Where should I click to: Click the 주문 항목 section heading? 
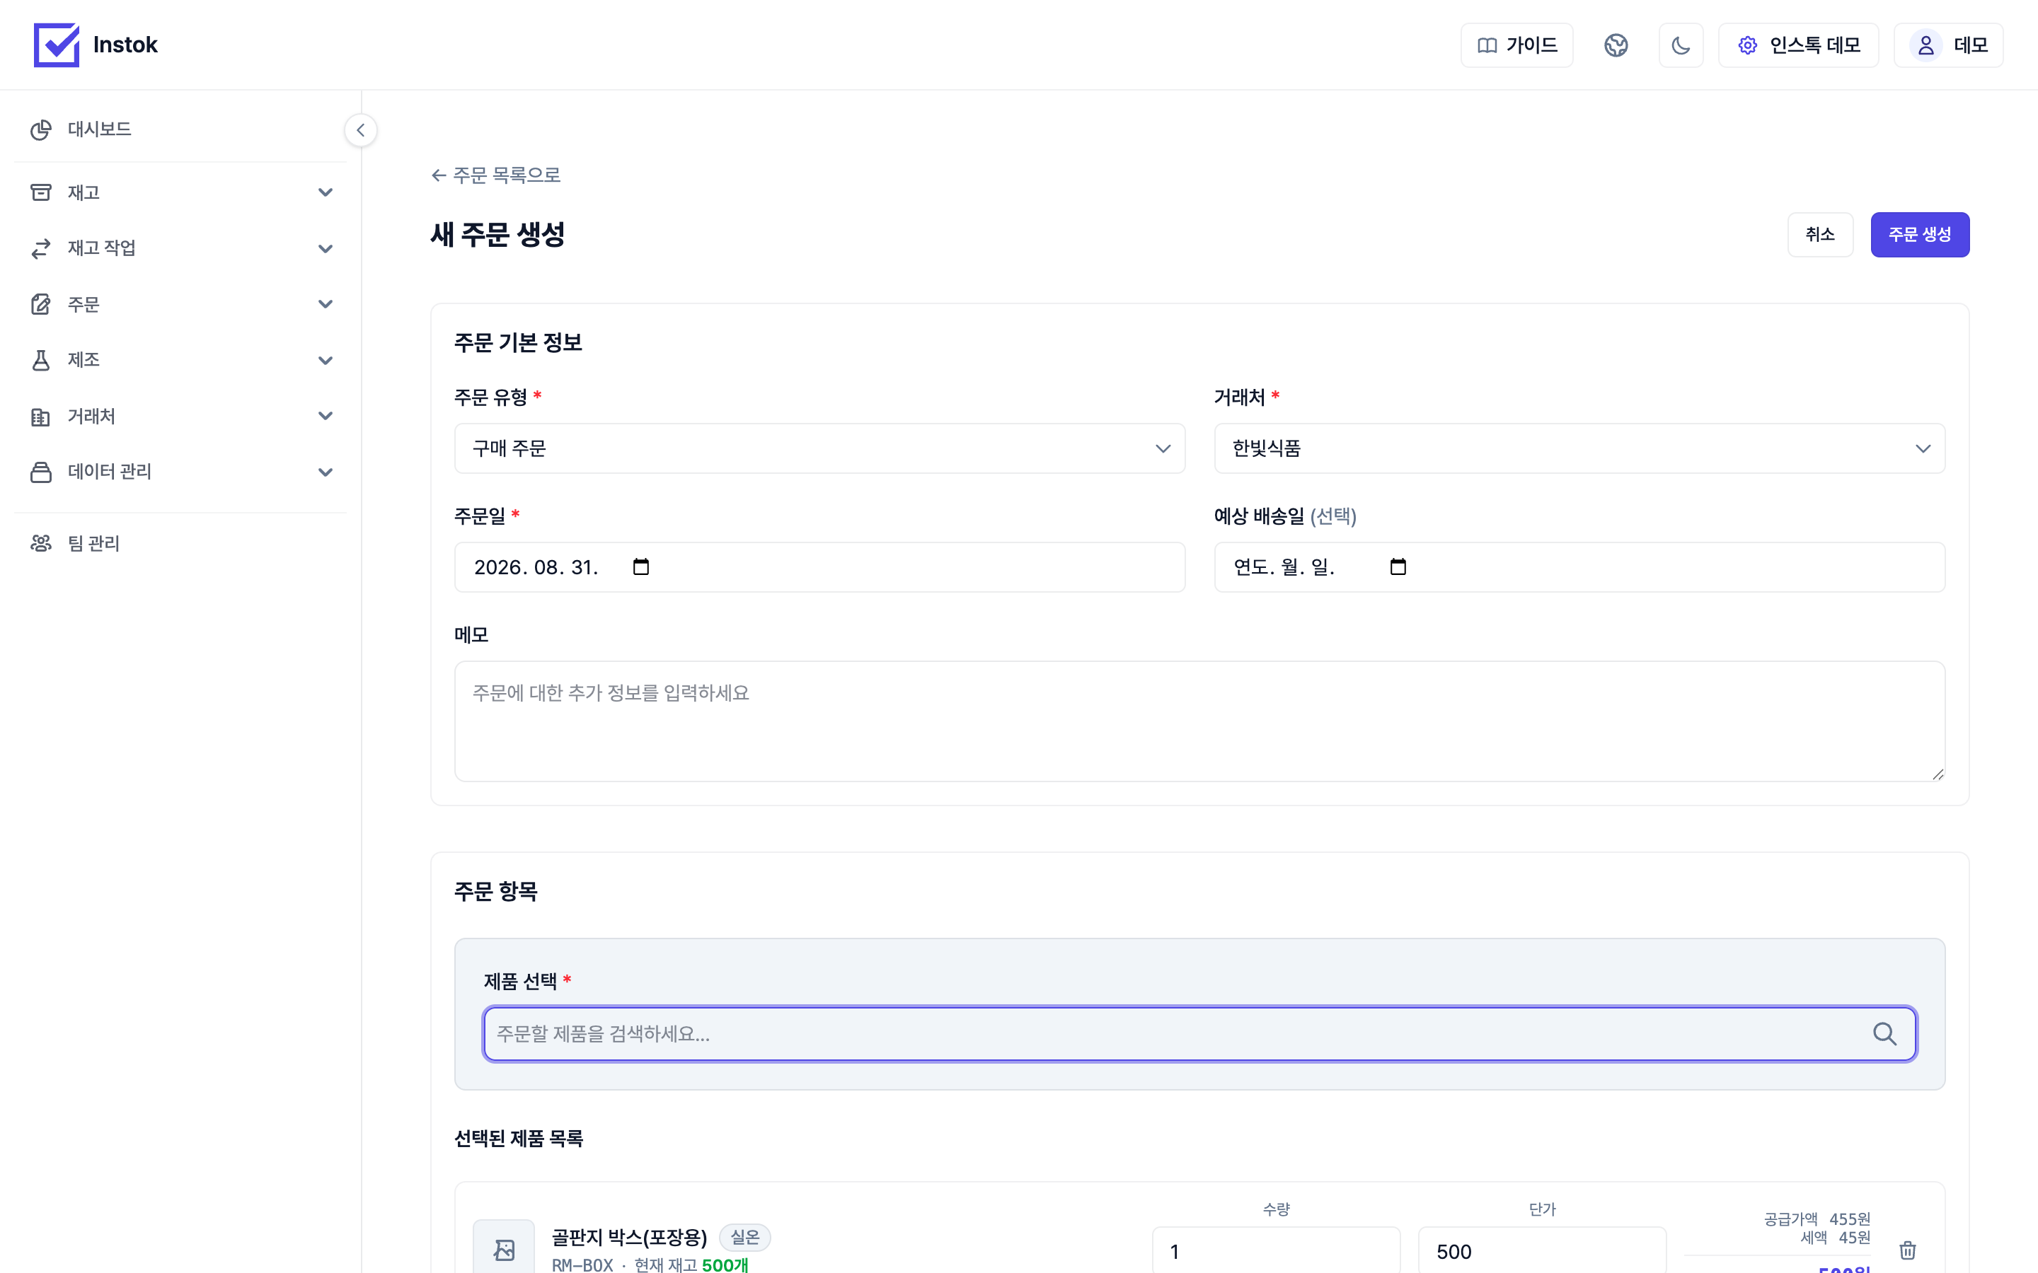[x=495, y=892]
